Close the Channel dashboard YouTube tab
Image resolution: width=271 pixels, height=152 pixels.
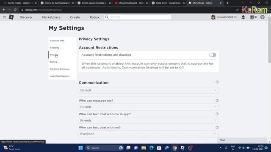click(x=147, y=3)
